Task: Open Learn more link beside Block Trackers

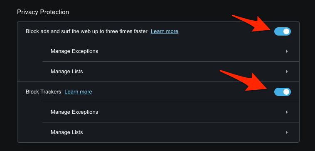Action: coord(79,92)
